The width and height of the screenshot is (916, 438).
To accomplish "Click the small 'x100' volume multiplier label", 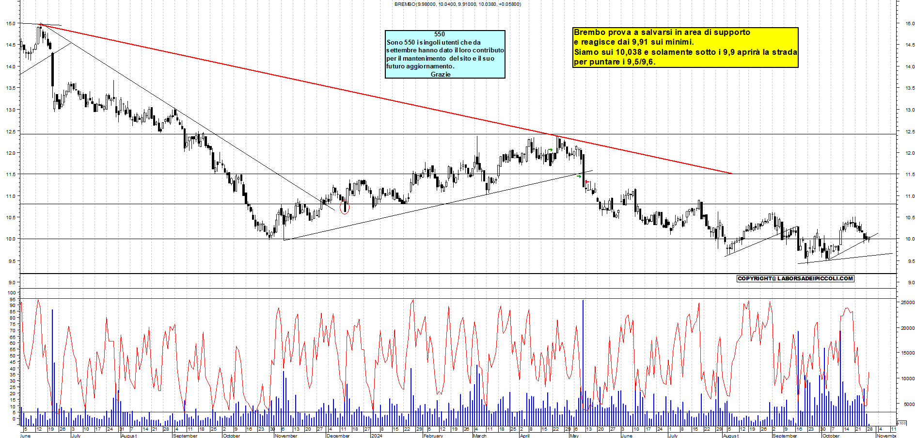I will 901,423.
